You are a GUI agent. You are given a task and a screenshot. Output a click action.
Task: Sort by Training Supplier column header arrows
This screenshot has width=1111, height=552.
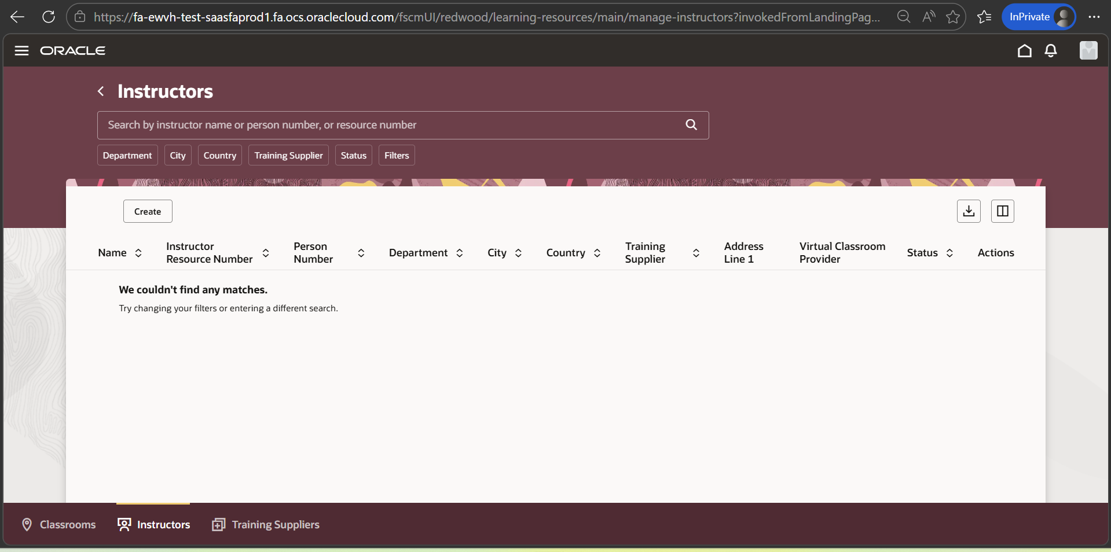[696, 253]
